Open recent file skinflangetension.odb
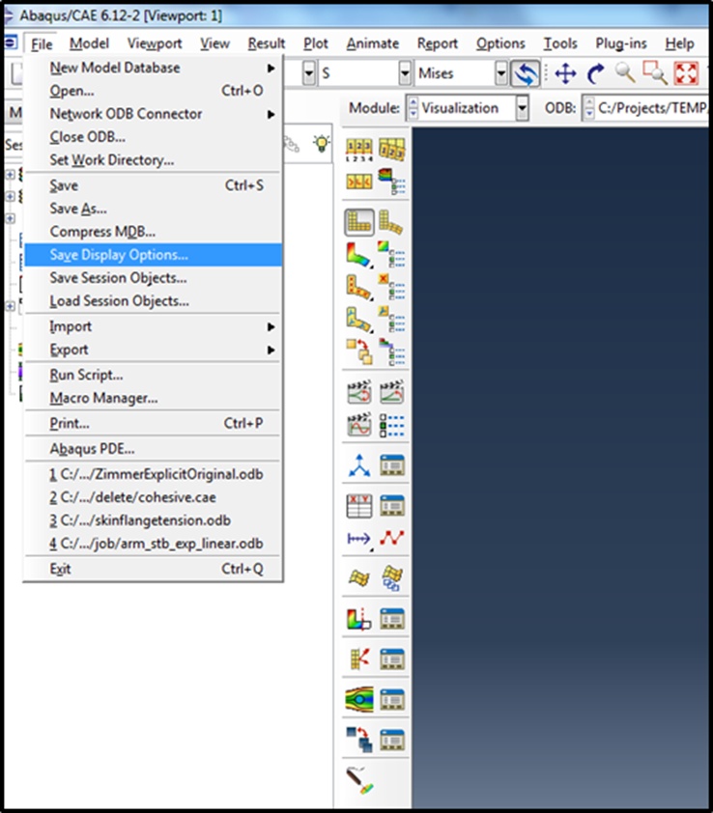Viewport: 713px width, 813px height. (x=154, y=520)
